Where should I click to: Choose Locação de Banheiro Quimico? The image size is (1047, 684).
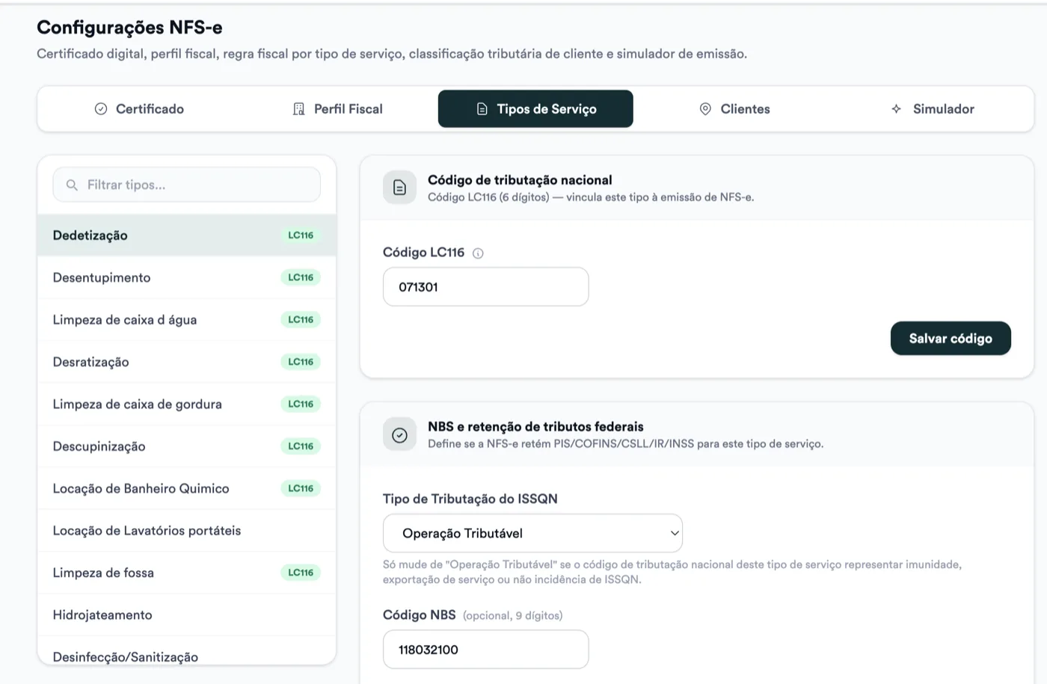[x=187, y=489]
